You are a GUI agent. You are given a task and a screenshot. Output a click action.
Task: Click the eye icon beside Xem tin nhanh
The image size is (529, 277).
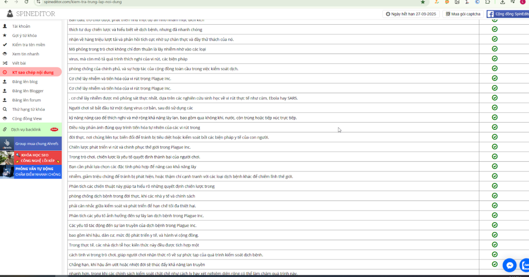point(5,54)
